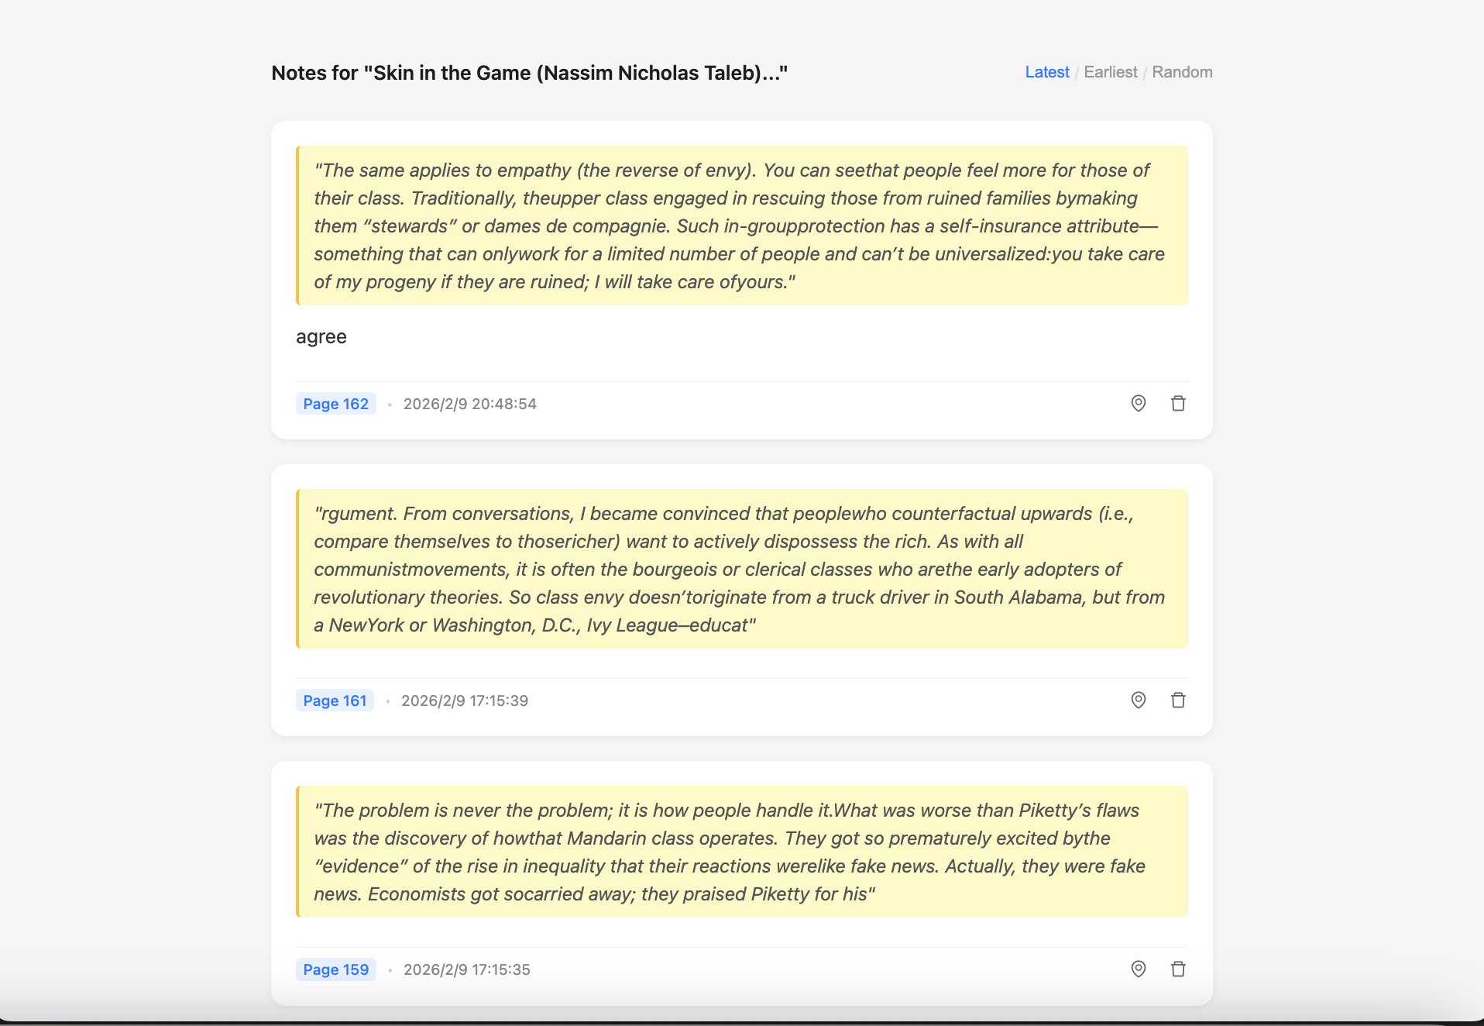The image size is (1484, 1026).
Task: Sort notes by Random
Action: pos(1182,71)
